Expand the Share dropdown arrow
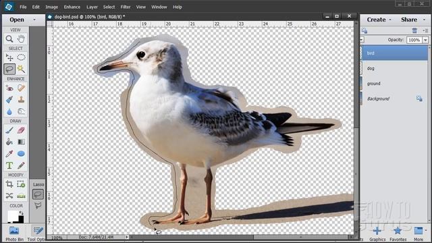 click(x=424, y=20)
